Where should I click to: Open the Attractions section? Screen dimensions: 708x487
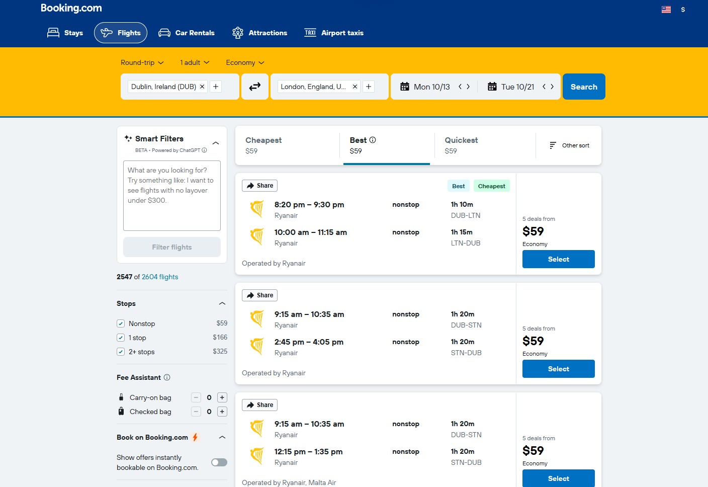[x=259, y=33]
